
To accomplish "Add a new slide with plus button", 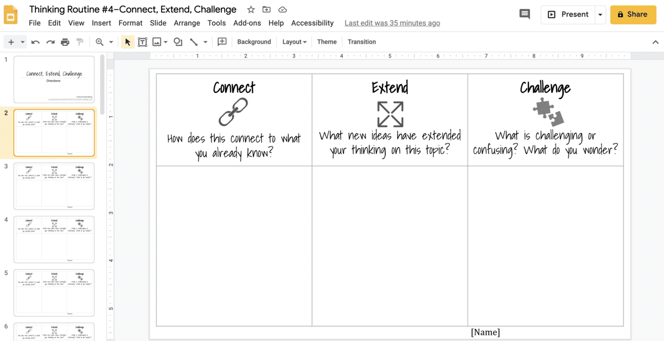I will coord(11,42).
